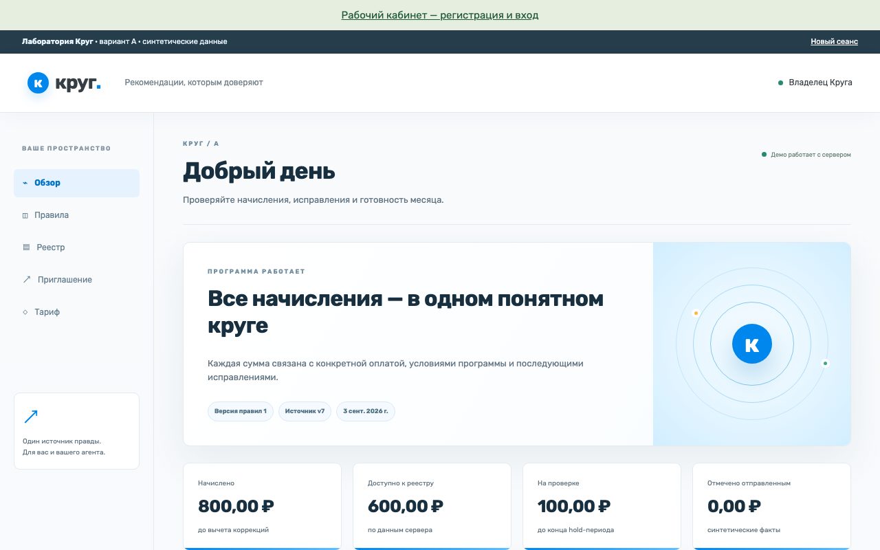Click the Реестр icon in sidebar

tap(26, 247)
